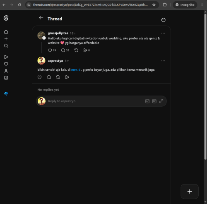This screenshot has height=204, width=207.
Task: Open grassjelly.tea username profile
Action: point(58,33)
